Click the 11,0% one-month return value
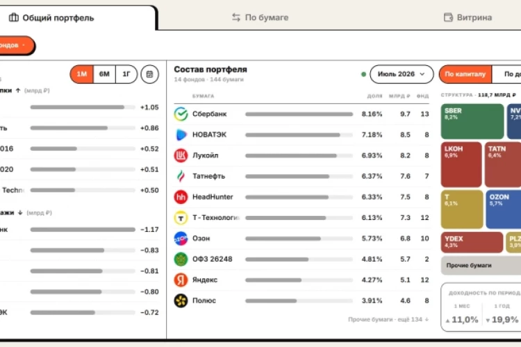The height and width of the screenshot is (347, 521). [x=465, y=320]
